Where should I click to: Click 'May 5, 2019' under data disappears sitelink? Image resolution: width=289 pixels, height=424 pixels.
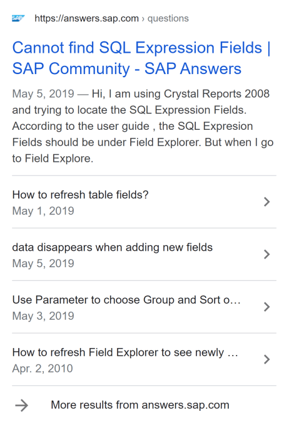click(43, 263)
